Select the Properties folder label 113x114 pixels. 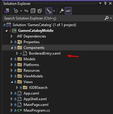pos(31,42)
